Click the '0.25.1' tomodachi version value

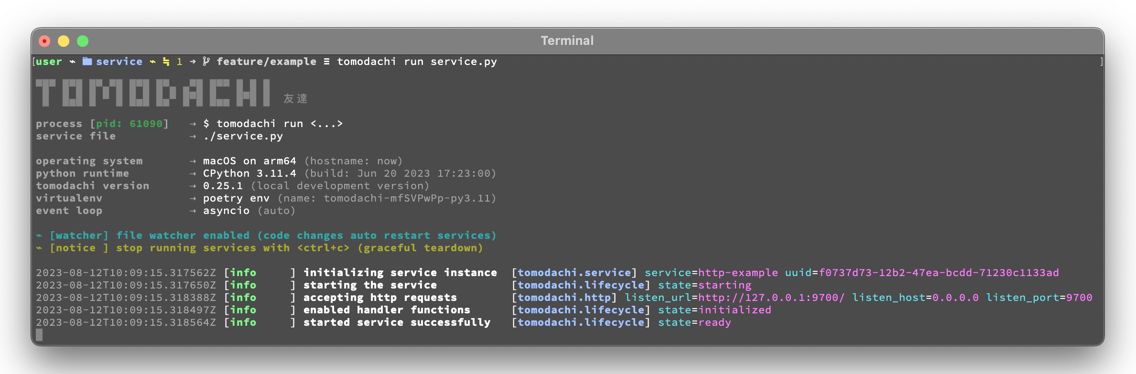(223, 186)
